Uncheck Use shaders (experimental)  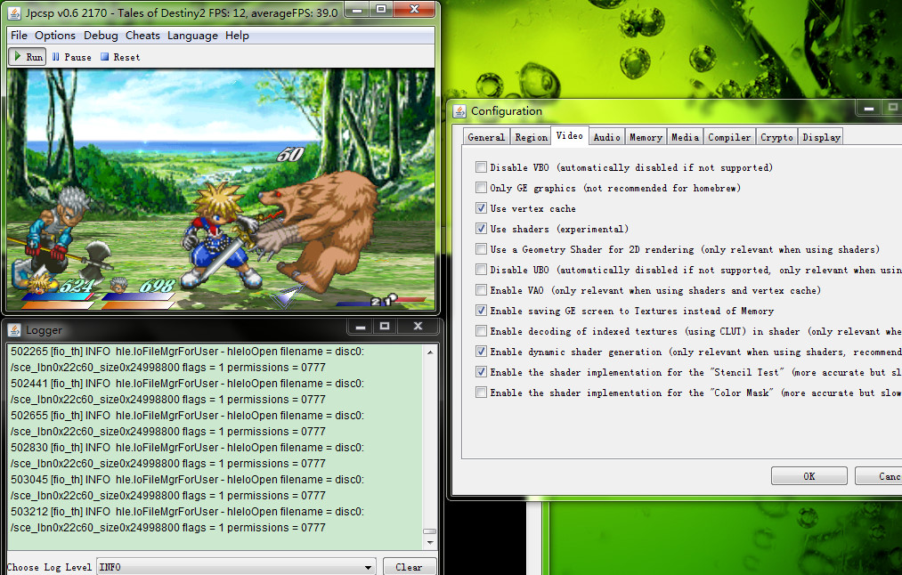coord(481,228)
